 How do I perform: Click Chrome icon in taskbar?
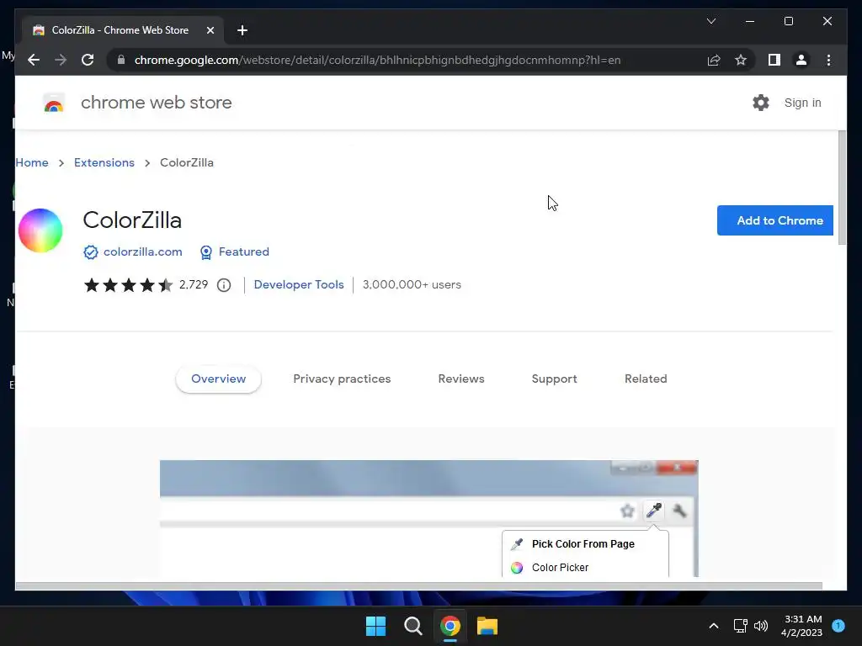tap(450, 626)
